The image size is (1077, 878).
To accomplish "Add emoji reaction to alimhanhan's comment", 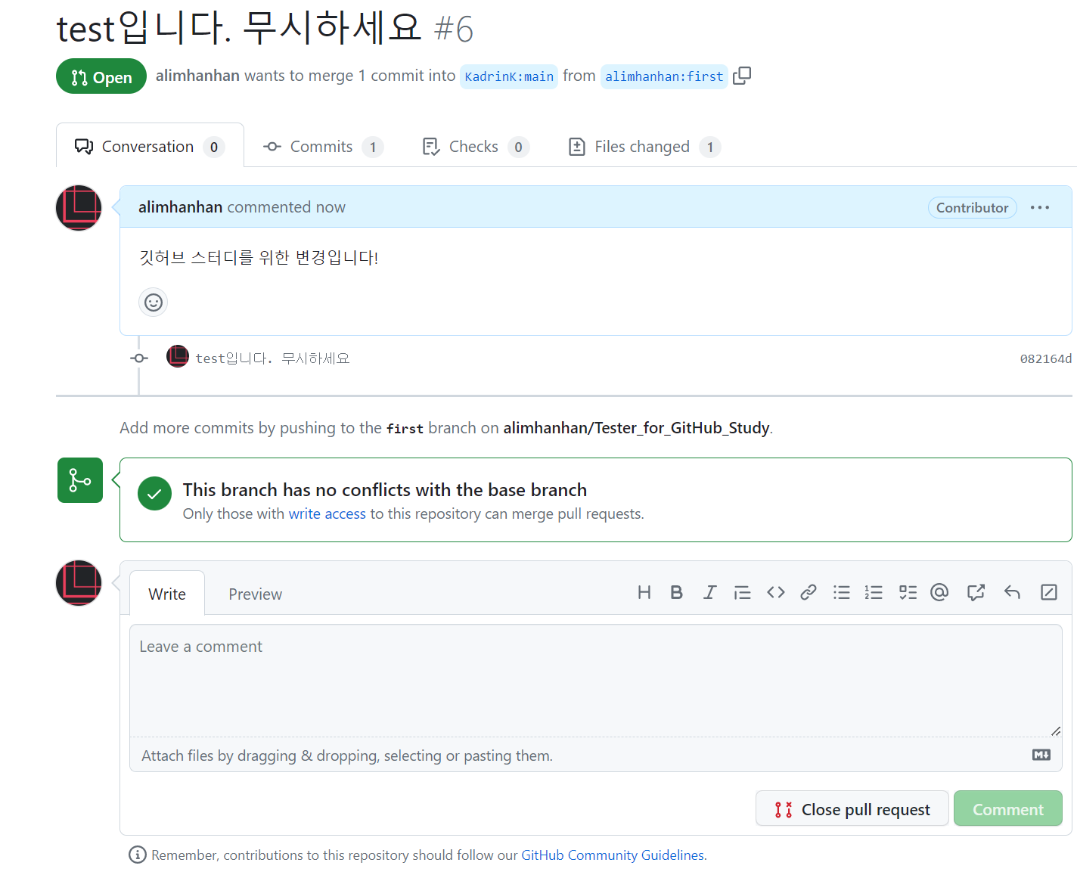I will [154, 302].
